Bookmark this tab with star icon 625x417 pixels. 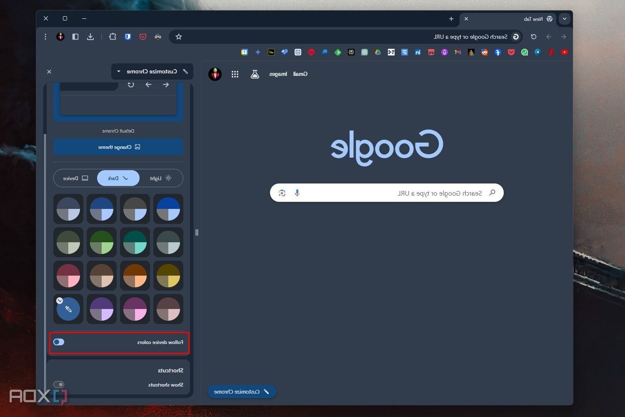tap(179, 37)
